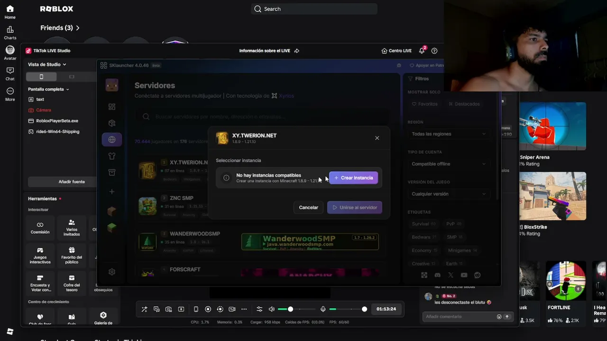Open SKlauncher settings gear

pyautogui.click(x=112, y=272)
